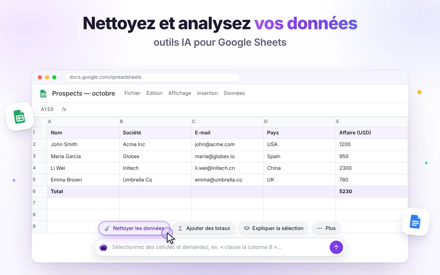The height and width of the screenshot is (275, 440).
Task: Open the Affichage menu
Action: [x=180, y=93]
